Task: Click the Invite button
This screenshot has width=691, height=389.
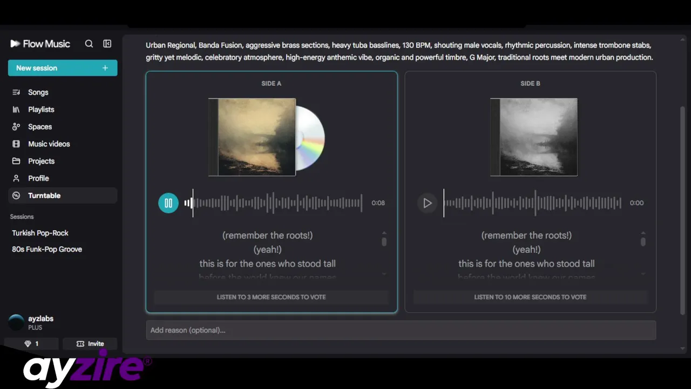Action: 90,344
